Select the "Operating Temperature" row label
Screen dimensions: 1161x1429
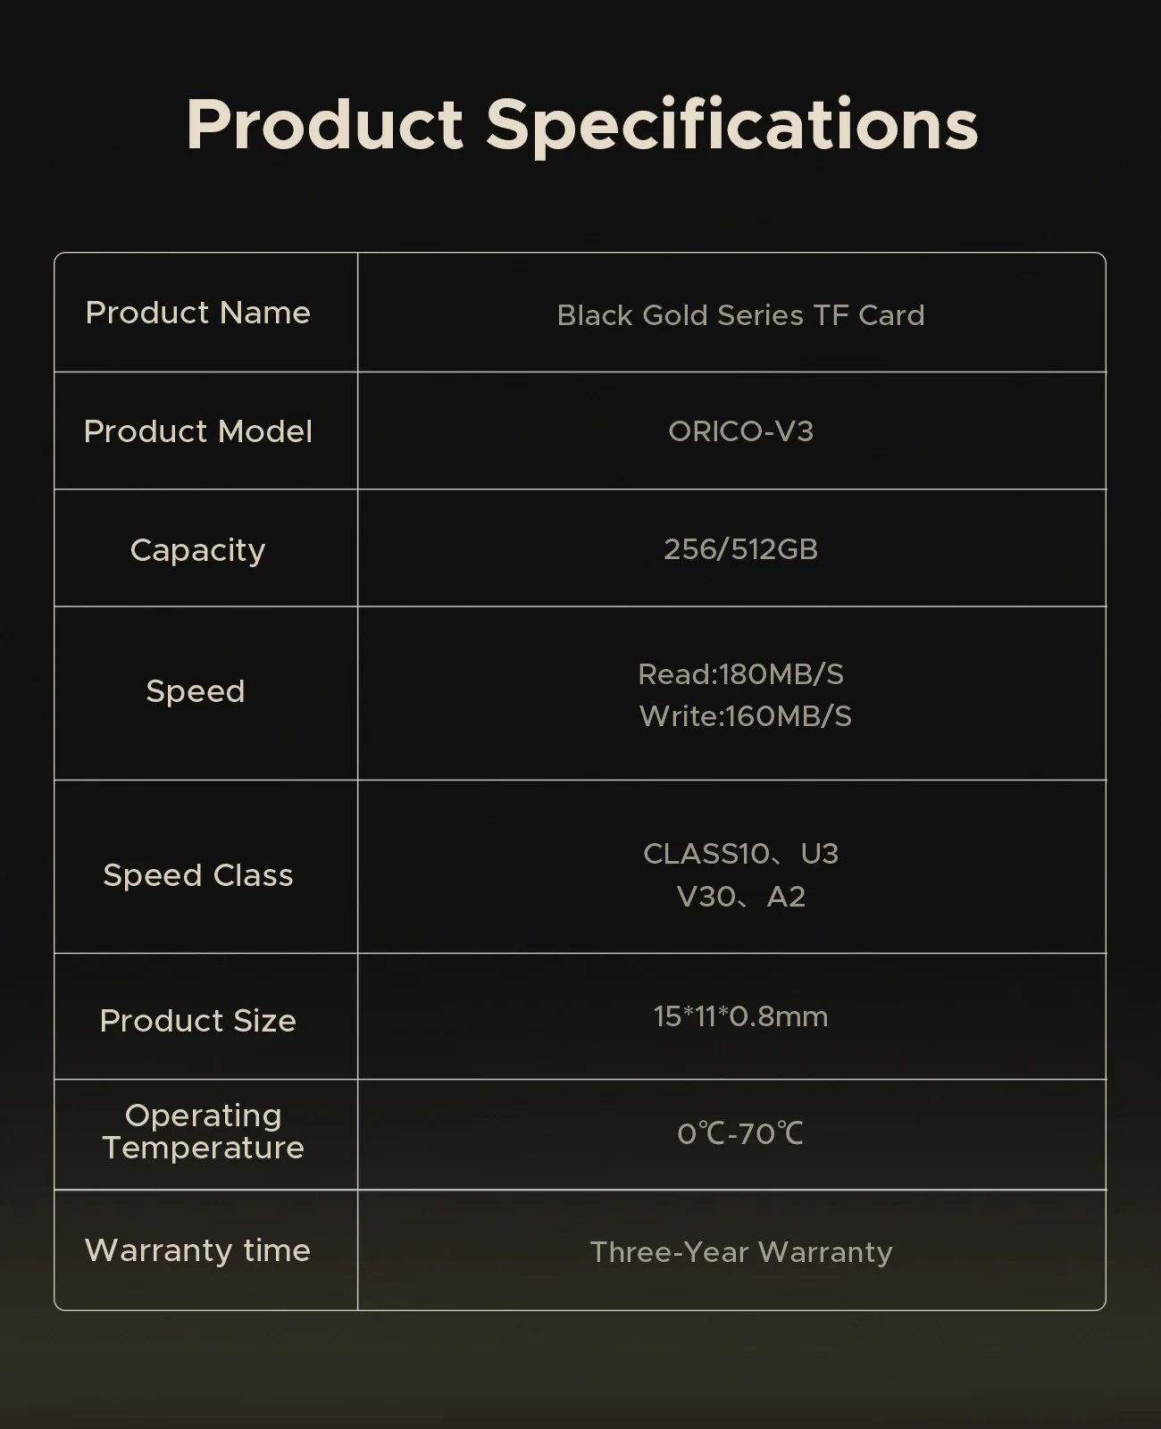pos(203,1132)
